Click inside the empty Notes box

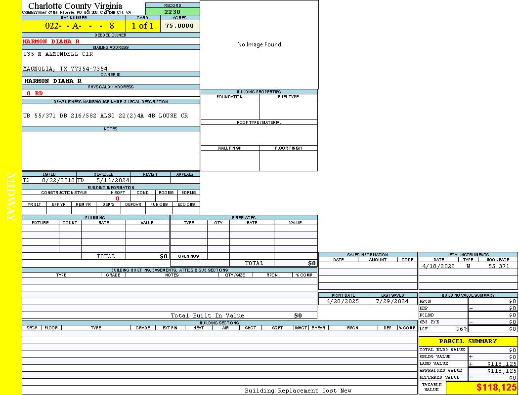(111, 151)
